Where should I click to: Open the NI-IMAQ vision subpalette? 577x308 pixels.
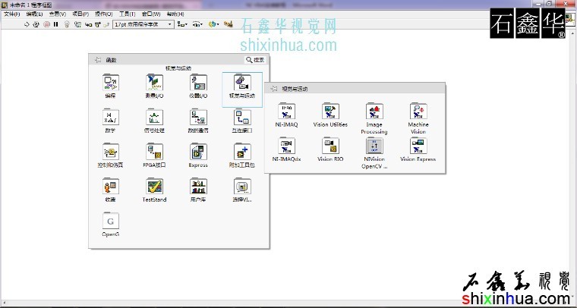(x=287, y=113)
